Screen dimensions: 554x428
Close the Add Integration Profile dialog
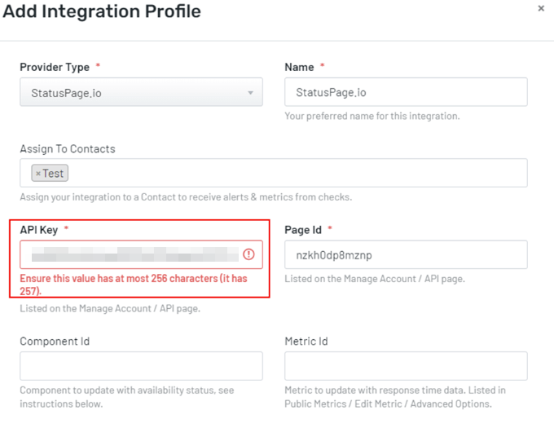point(541,9)
